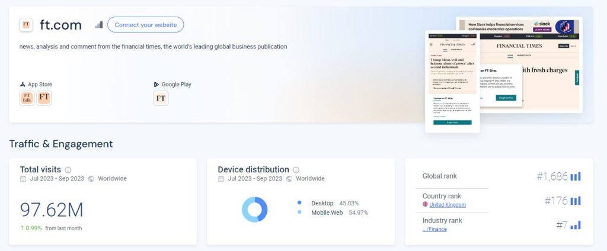
Task: Click the globe icon under Total visits
Action: pos(91,179)
